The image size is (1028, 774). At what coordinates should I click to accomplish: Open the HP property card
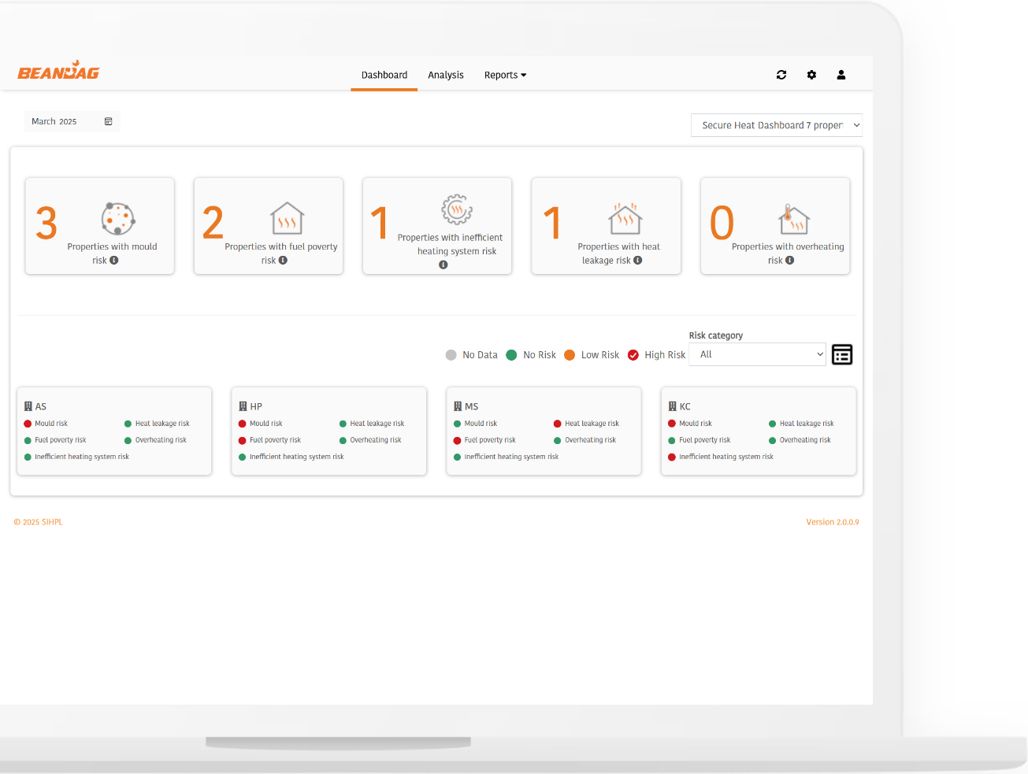[328, 431]
